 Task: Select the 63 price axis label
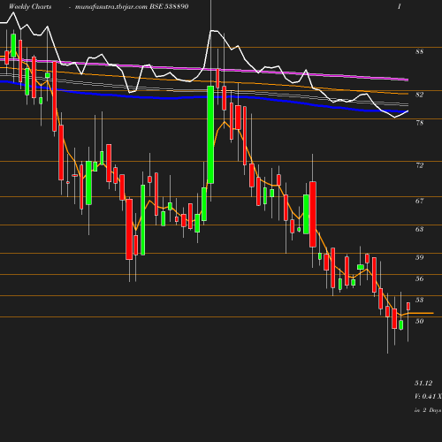[419, 229]
